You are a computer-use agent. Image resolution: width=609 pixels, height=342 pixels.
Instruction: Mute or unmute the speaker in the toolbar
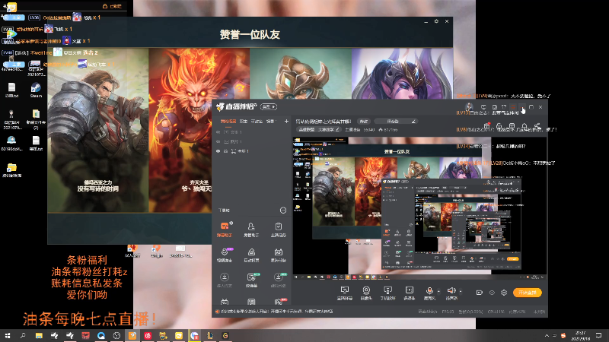click(451, 291)
